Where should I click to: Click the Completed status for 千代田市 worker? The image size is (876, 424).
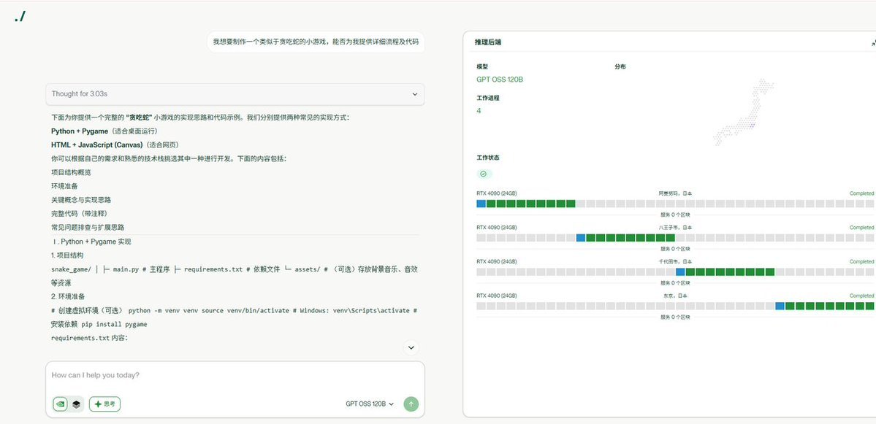click(x=861, y=261)
